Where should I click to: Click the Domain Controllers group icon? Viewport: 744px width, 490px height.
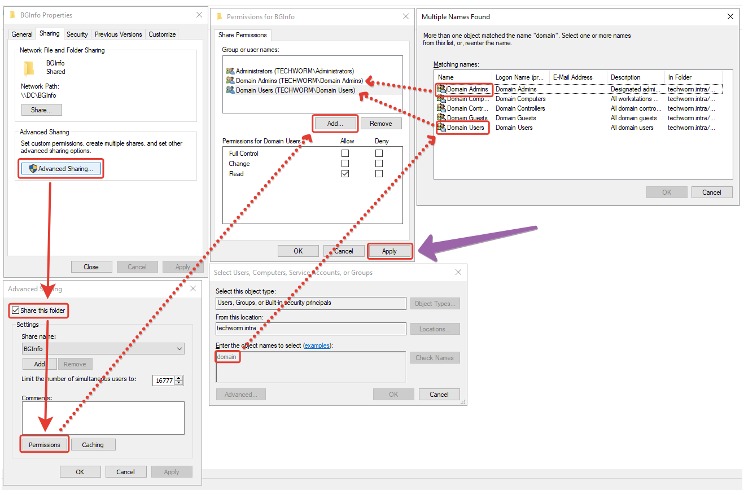(x=441, y=108)
